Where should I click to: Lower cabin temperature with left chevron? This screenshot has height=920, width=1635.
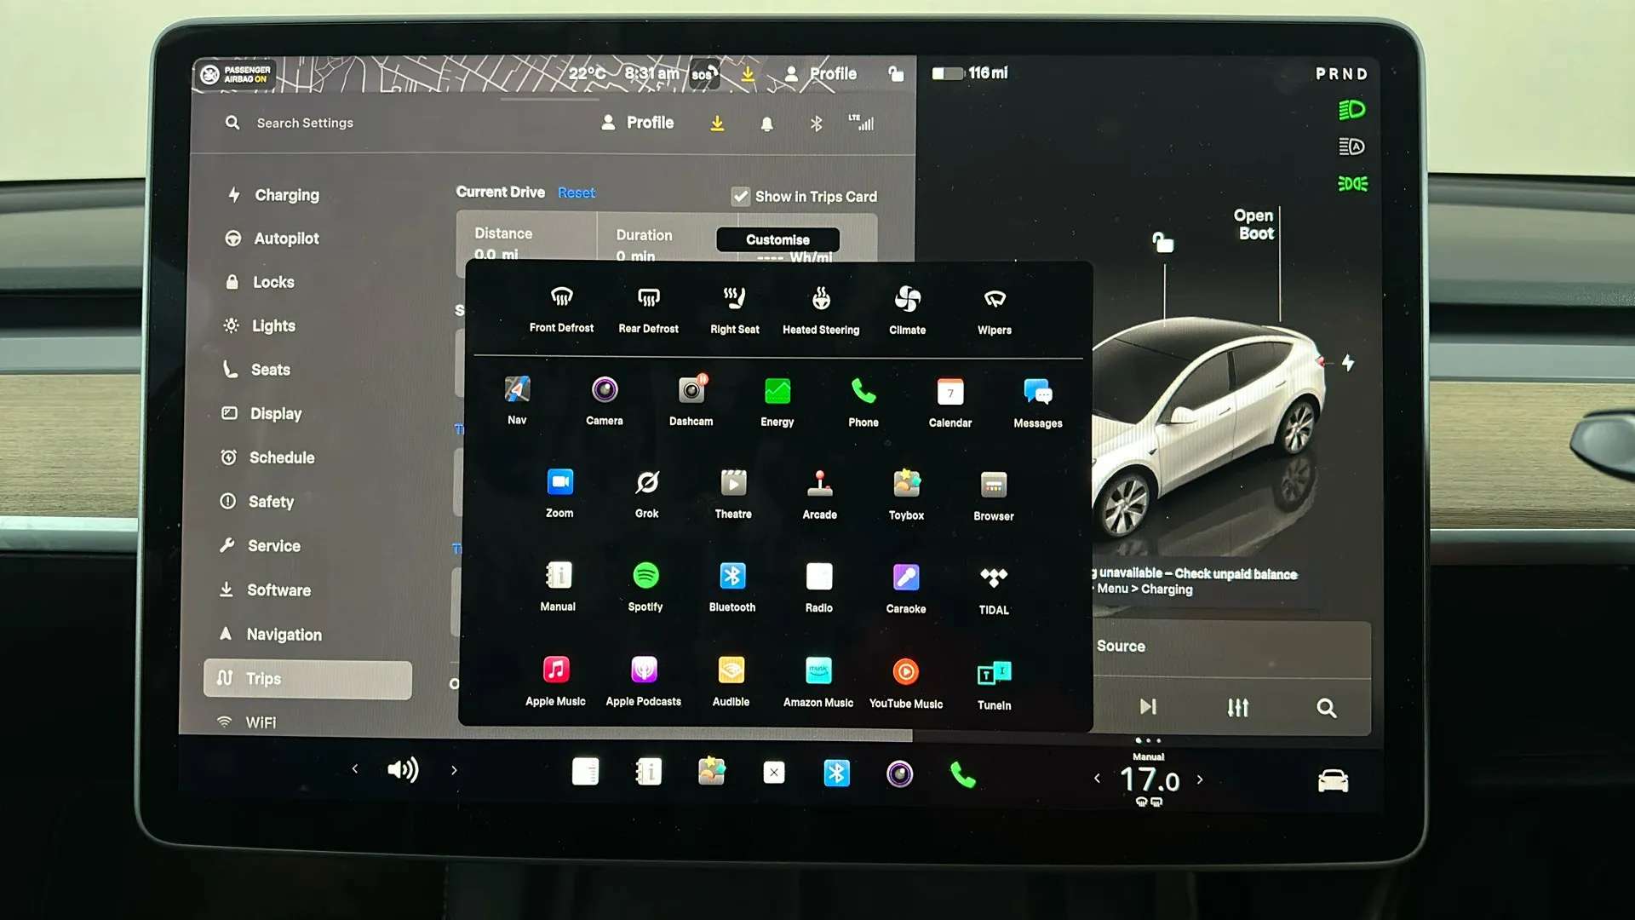[1097, 778]
